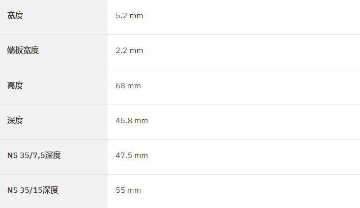Screen dimensions: 360x208
Task: Click the NS 35/7,5深度 label
Action: (x=34, y=156)
